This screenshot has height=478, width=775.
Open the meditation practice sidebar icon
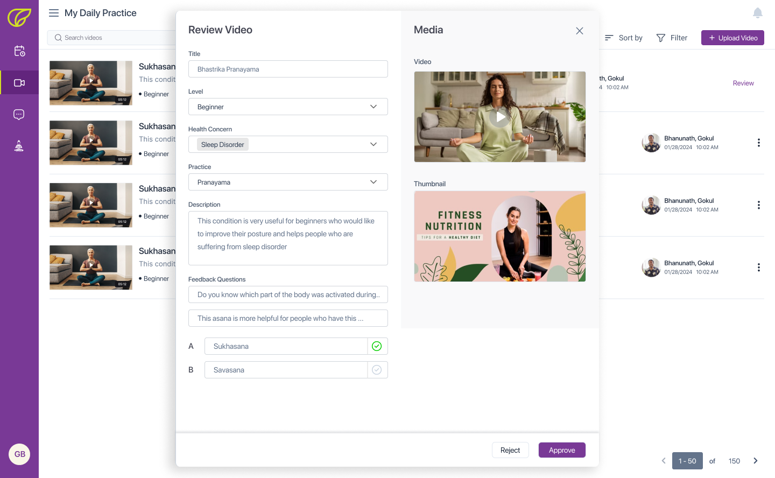(19, 146)
